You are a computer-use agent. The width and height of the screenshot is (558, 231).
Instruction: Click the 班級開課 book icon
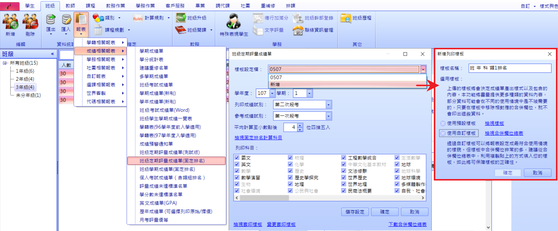pos(181,30)
